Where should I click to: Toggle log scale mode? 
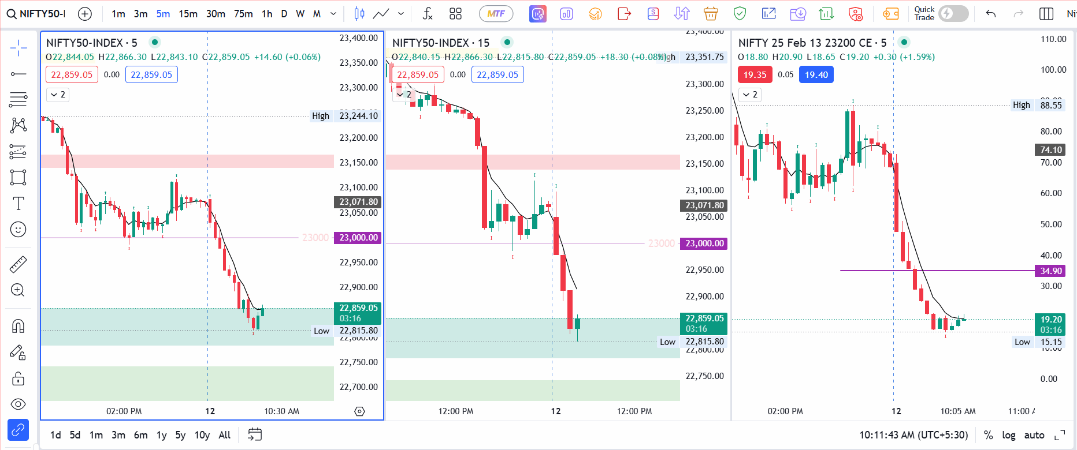pyautogui.click(x=1009, y=435)
